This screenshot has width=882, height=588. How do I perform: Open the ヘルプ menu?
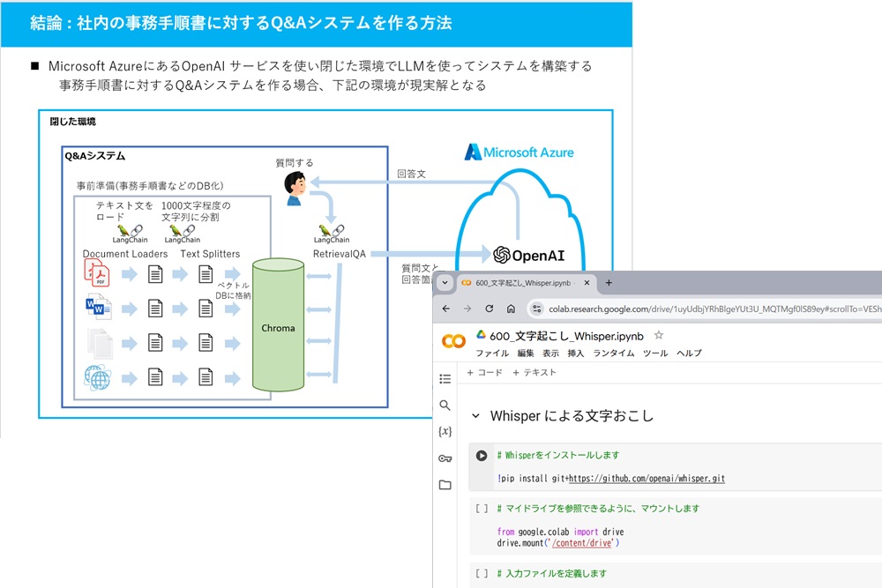pyautogui.click(x=689, y=353)
